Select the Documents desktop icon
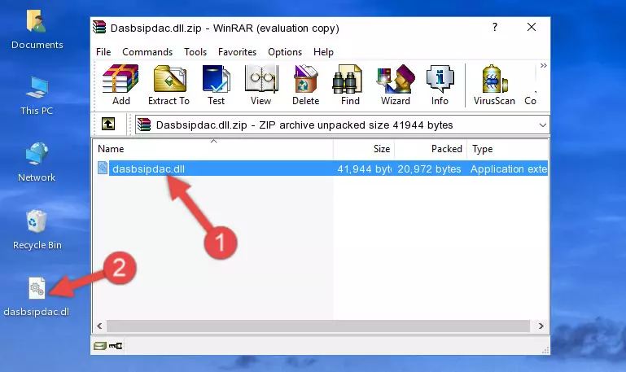This screenshot has width=626, height=372. [37, 30]
